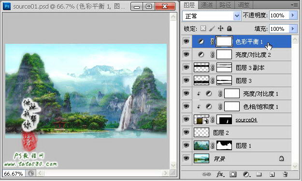Create a new layer icon
The width and height of the screenshot is (302, 181).
272,174
